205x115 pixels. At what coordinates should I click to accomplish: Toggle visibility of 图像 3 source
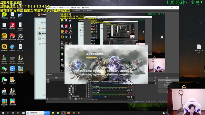click(x=86, y=90)
